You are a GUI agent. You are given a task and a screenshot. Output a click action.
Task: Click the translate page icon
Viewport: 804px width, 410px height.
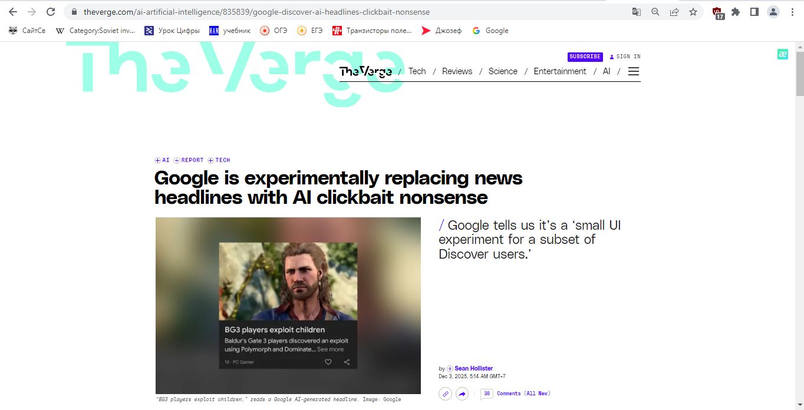[637, 12]
